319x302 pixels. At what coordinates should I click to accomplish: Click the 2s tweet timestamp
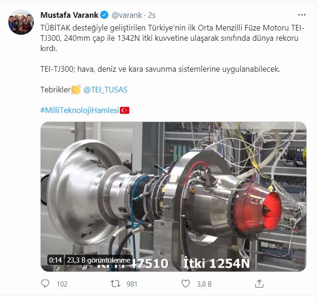152,15
